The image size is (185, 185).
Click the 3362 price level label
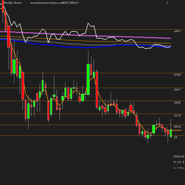tap(177, 102)
